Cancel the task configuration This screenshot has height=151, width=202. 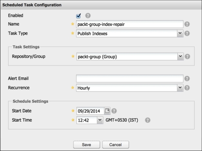[116, 145]
